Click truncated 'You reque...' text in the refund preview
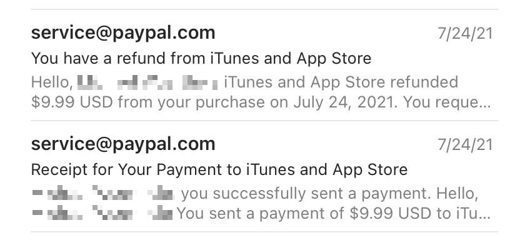Screen dimensions: 515x240 [447, 103]
